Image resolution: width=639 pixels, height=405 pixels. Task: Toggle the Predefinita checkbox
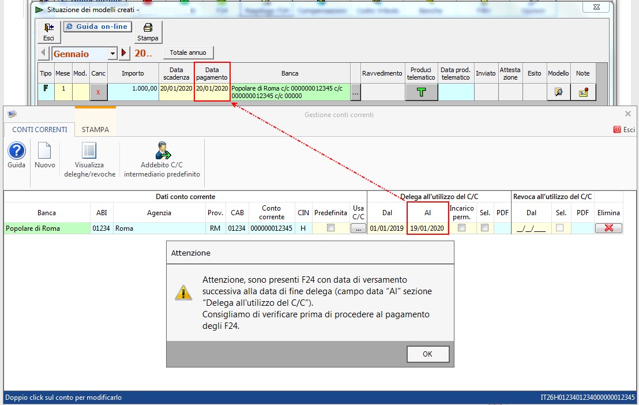tap(330, 228)
